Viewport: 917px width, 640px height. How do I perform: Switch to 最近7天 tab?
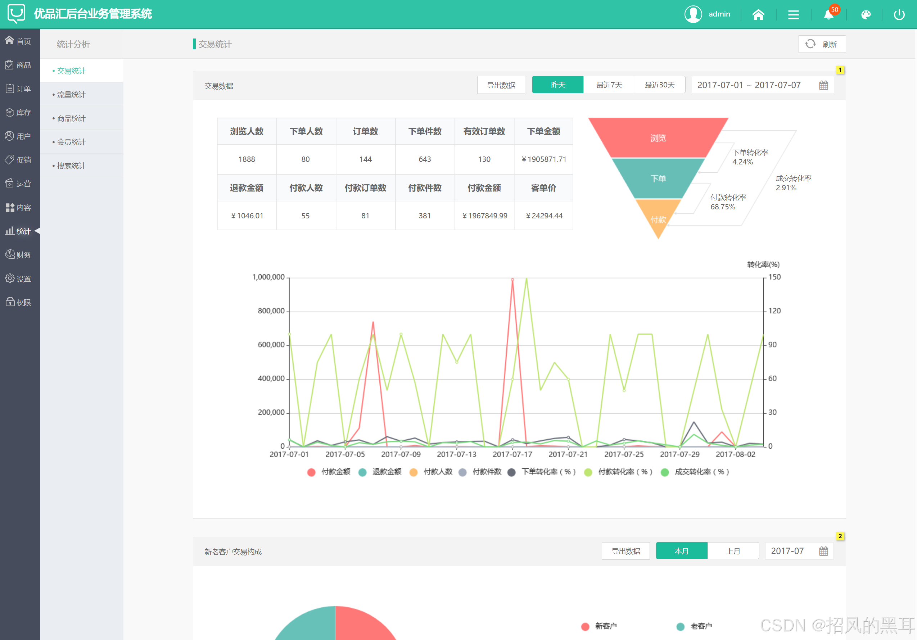click(609, 85)
